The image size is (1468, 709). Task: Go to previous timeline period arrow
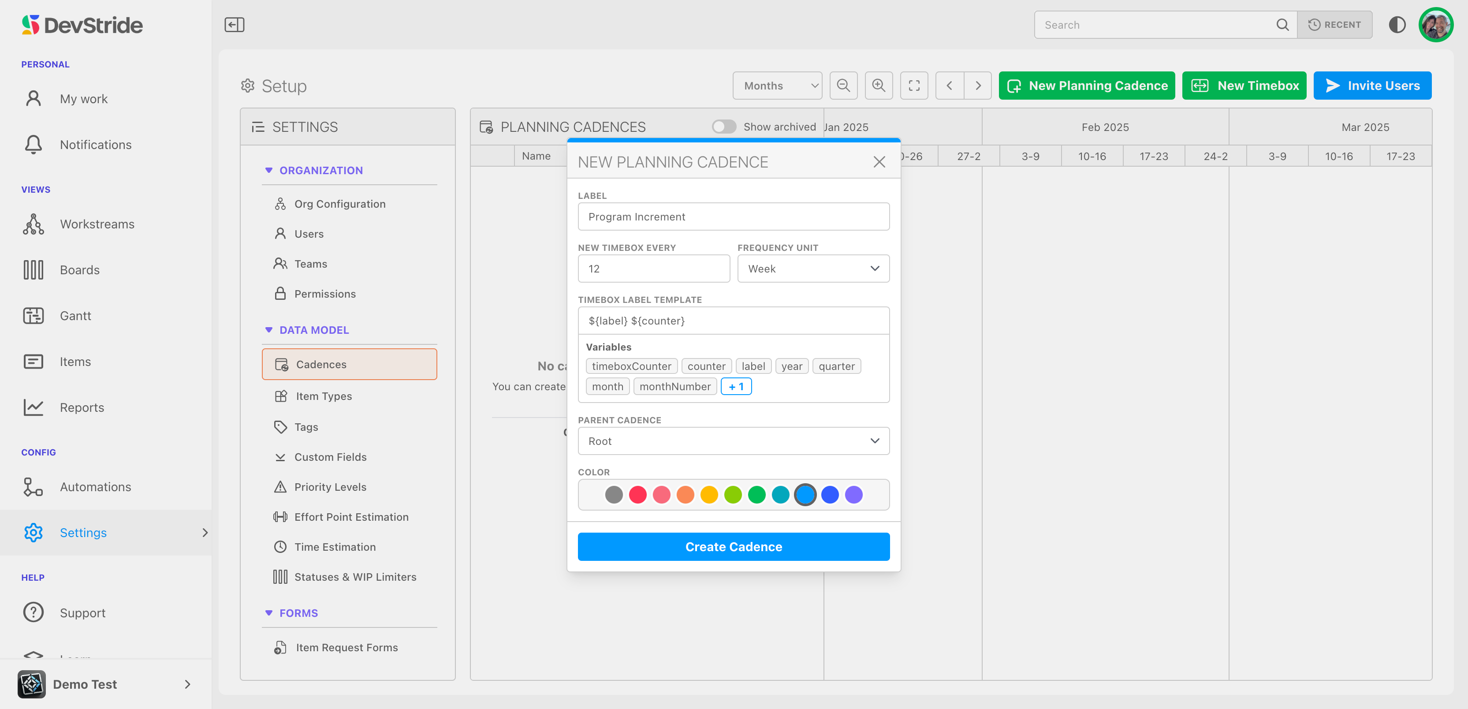[950, 86]
